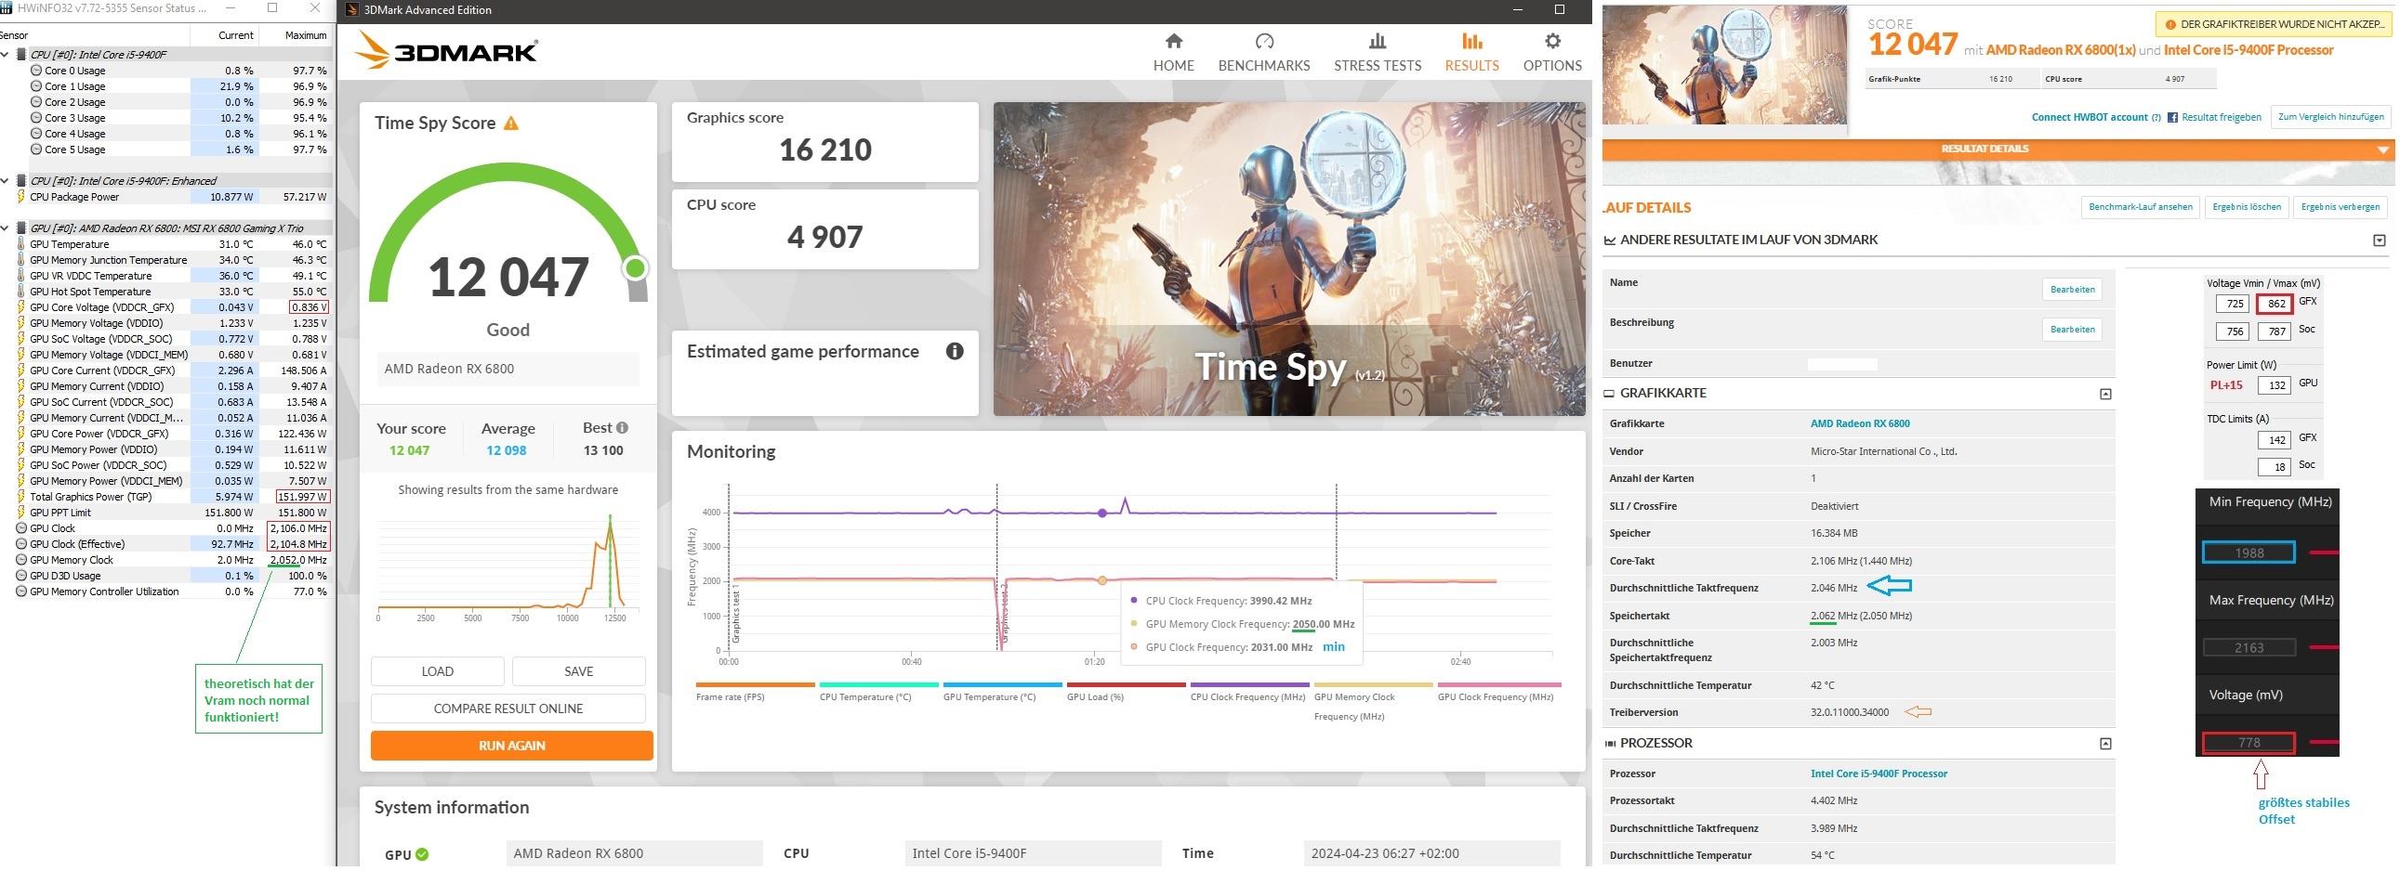Click Bearbeiten button next to Beschreibung

tap(2072, 330)
